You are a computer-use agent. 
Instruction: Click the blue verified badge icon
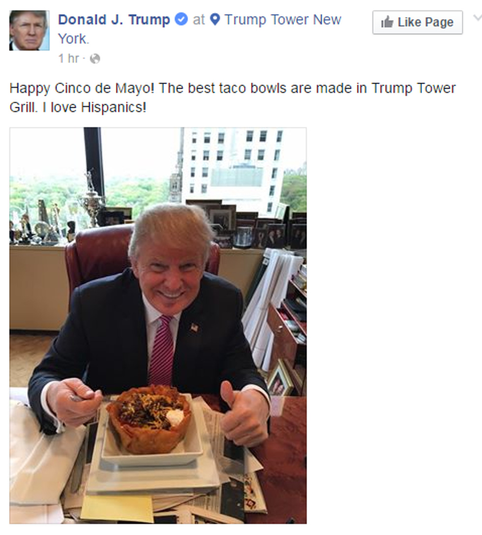181,19
